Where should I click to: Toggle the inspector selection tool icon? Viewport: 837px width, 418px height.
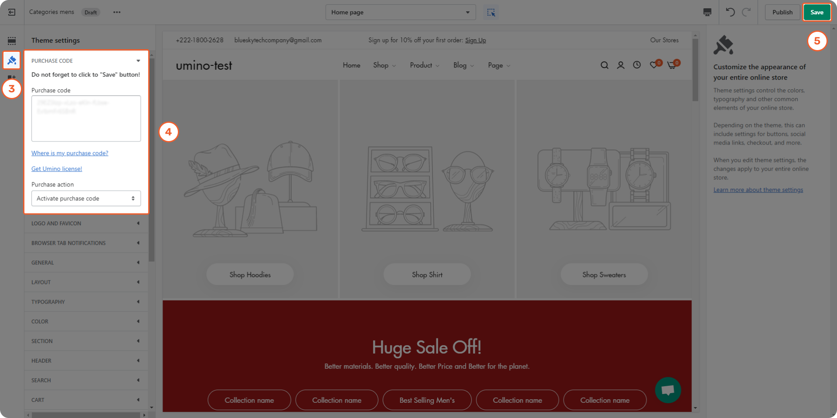[x=491, y=12]
